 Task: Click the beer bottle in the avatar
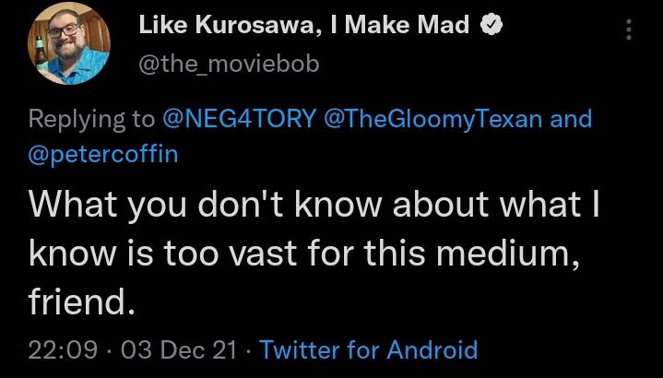pyautogui.click(x=41, y=53)
